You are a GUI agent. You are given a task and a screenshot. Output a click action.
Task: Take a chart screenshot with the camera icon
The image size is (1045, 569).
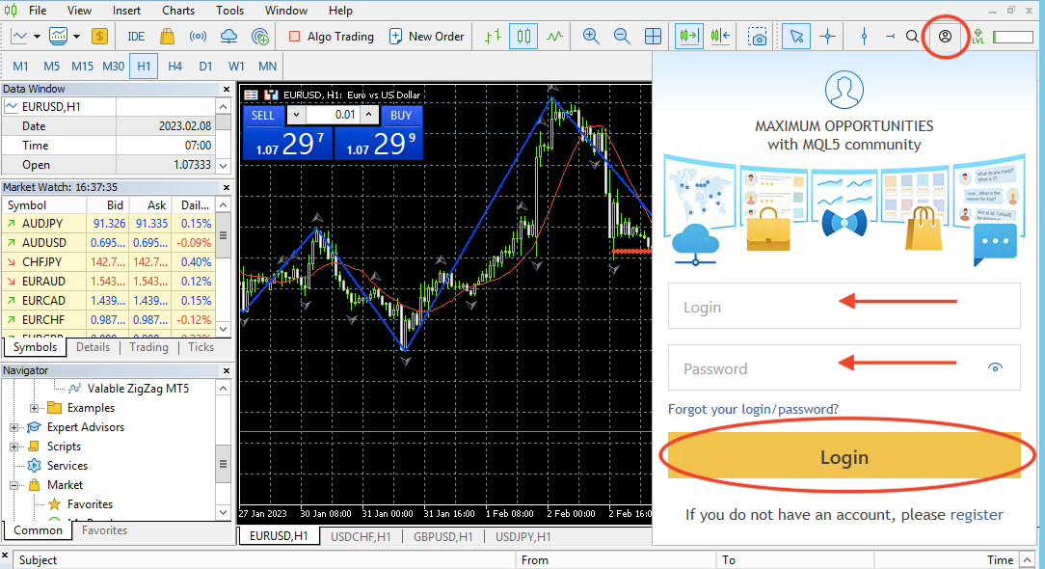pyautogui.click(x=758, y=36)
